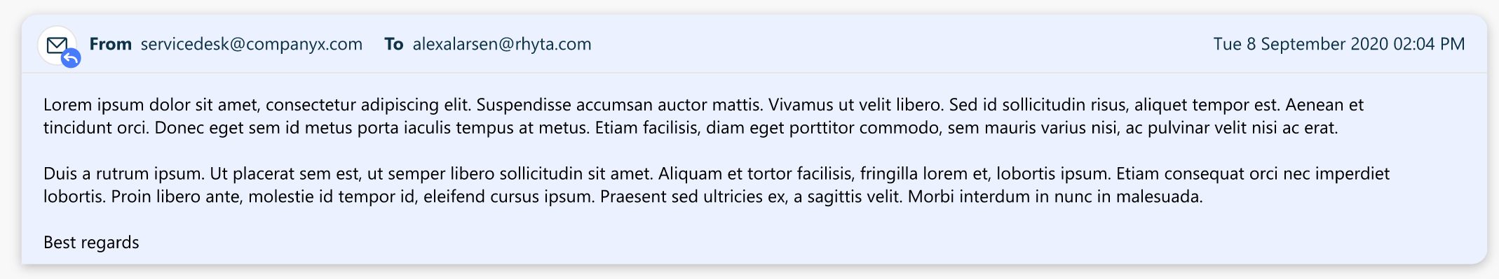Click the blue reply arrow badge
Screen dimensions: 1499x279
tap(71, 59)
